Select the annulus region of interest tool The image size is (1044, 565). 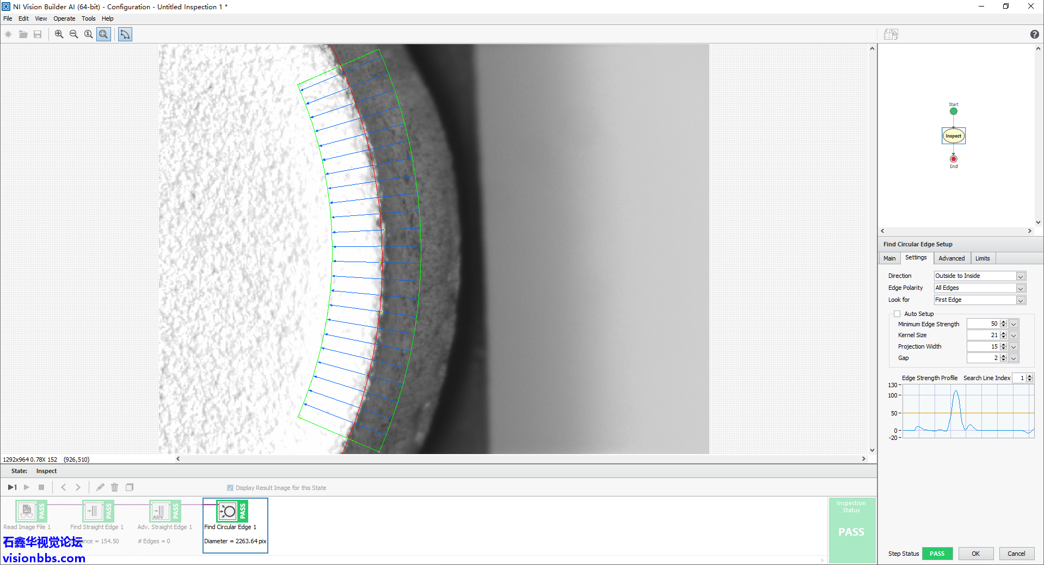click(x=125, y=34)
